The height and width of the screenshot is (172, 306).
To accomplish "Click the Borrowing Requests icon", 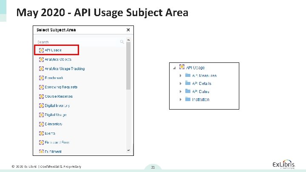I will [x=41, y=87].
